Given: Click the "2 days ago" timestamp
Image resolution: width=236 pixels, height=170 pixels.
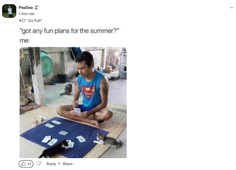Looking at the screenshot, I should [x=27, y=14].
